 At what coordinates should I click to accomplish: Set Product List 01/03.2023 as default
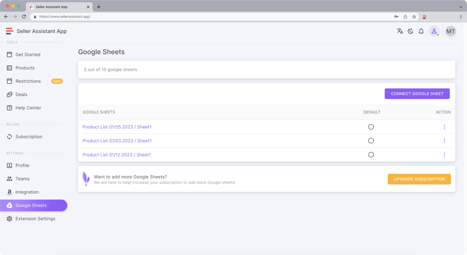tap(371, 141)
